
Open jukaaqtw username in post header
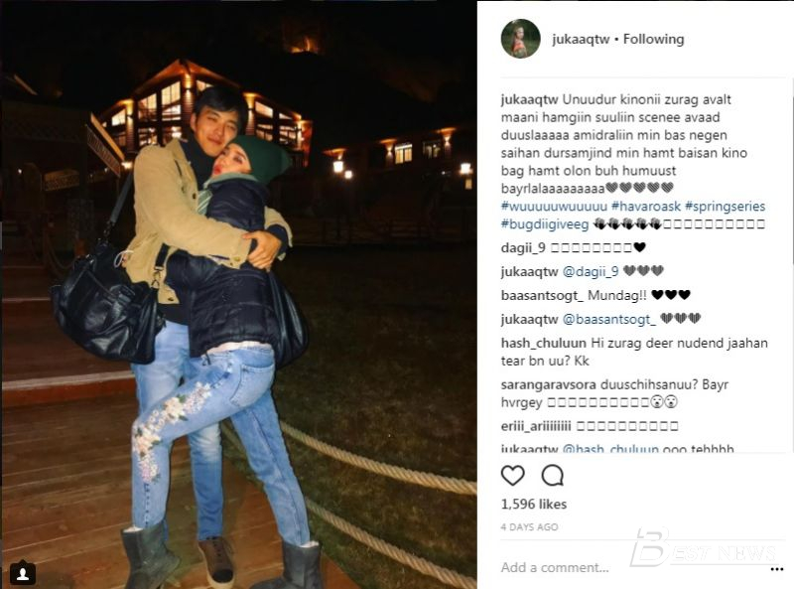(581, 39)
